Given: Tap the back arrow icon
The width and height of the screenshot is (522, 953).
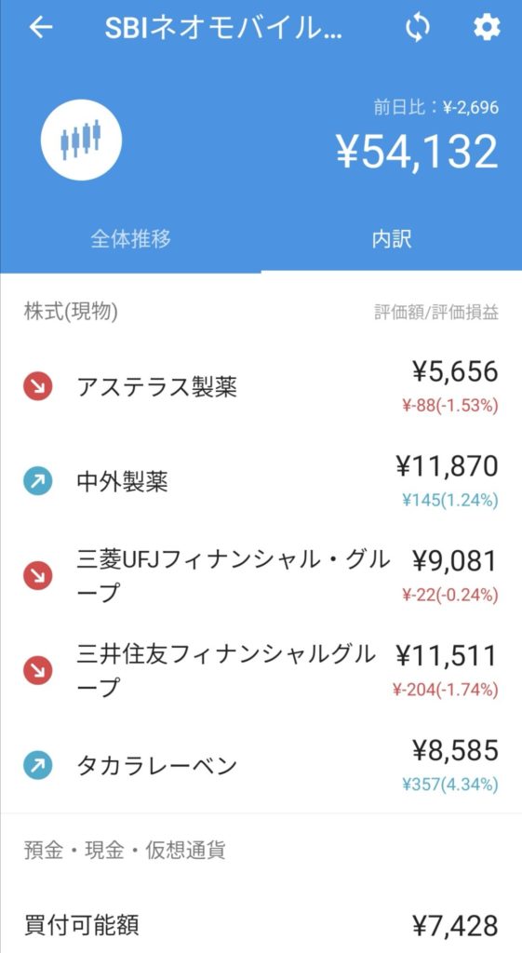Looking at the screenshot, I should click(x=41, y=27).
